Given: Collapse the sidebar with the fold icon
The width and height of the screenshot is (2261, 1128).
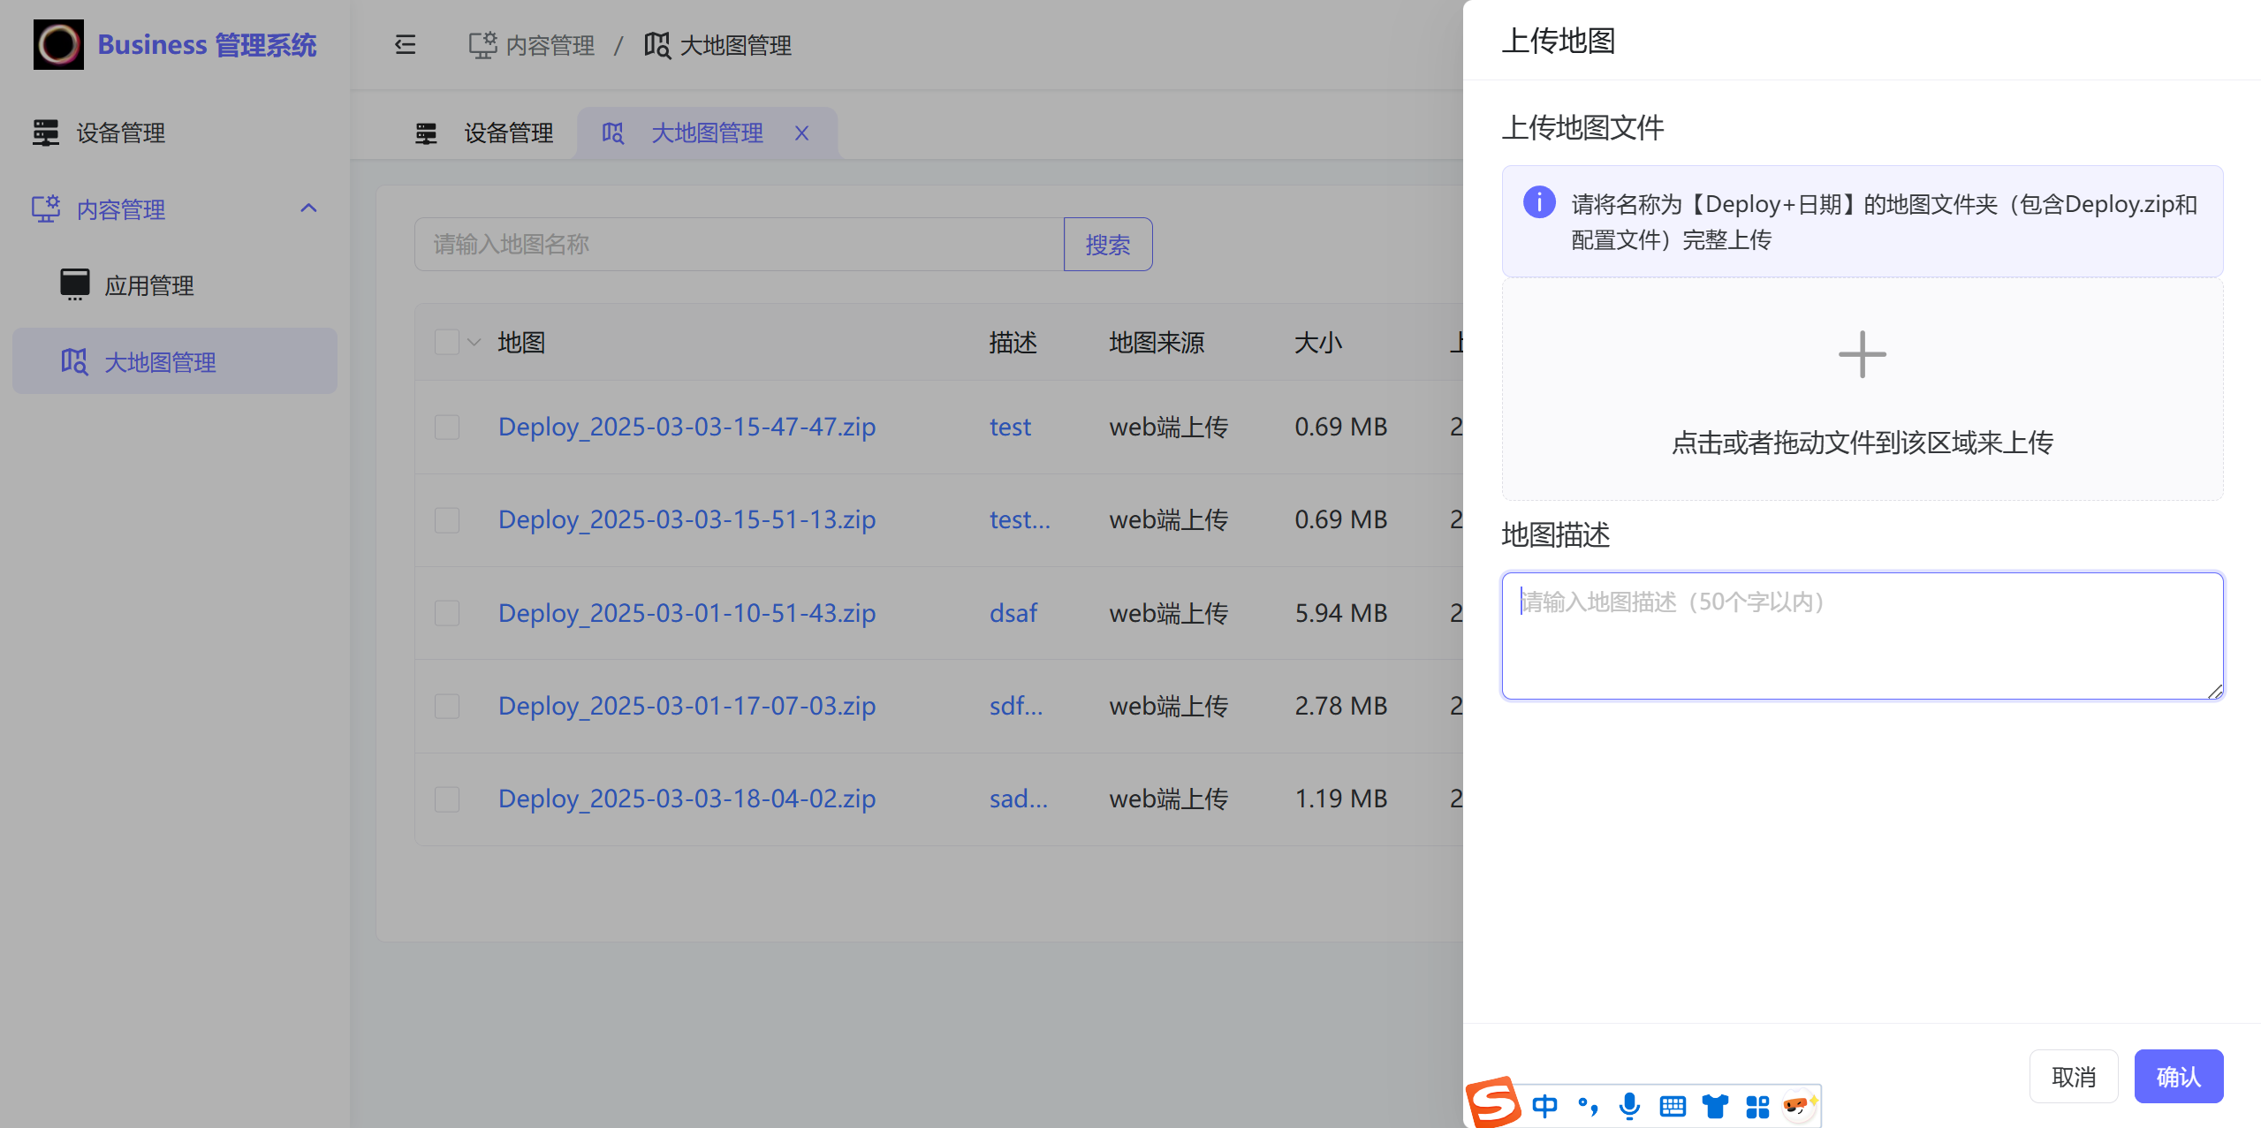Looking at the screenshot, I should pyautogui.click(x=404, y=44).
